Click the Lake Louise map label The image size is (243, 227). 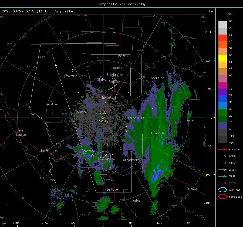tap(21, 133)
